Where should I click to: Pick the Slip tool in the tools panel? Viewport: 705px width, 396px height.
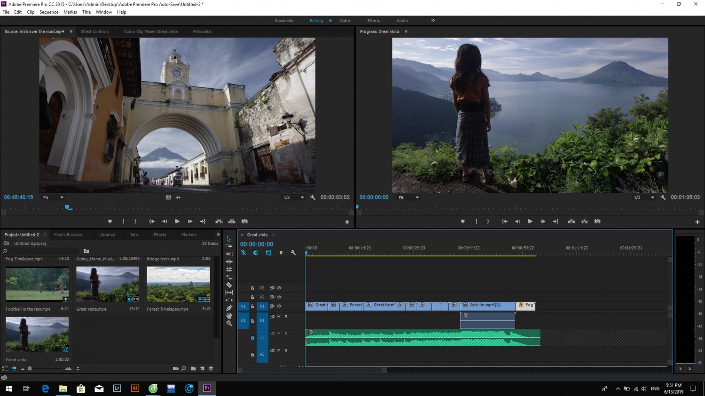point(229,292)
